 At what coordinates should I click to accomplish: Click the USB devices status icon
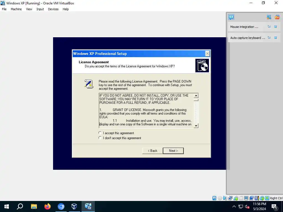(x=236, y=198)
